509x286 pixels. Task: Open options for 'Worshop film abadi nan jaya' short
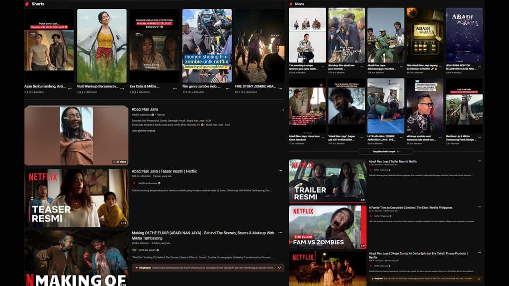tap(362, 67)
